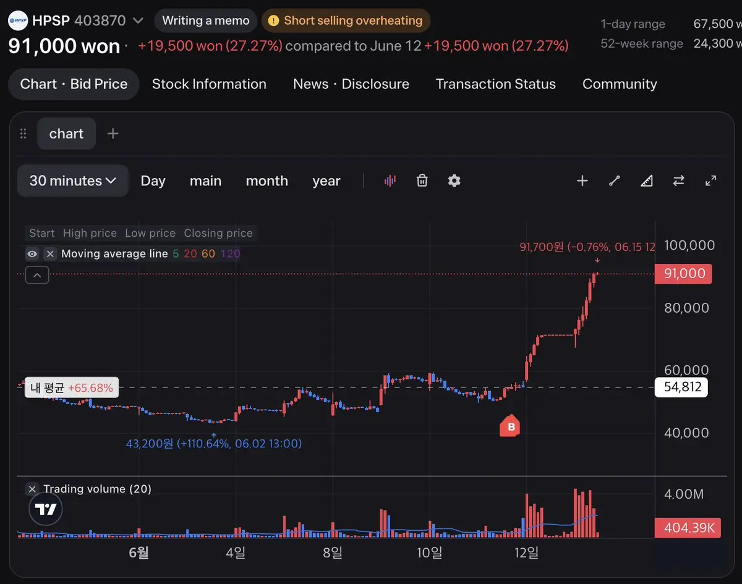Click moving average 60 period value
The image size is (742, 584).
click(x=208, y=253)
